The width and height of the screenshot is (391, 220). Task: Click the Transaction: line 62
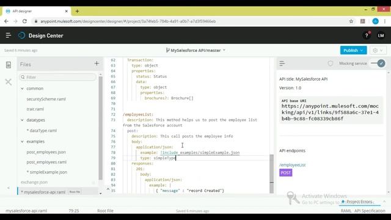point(140,60)
